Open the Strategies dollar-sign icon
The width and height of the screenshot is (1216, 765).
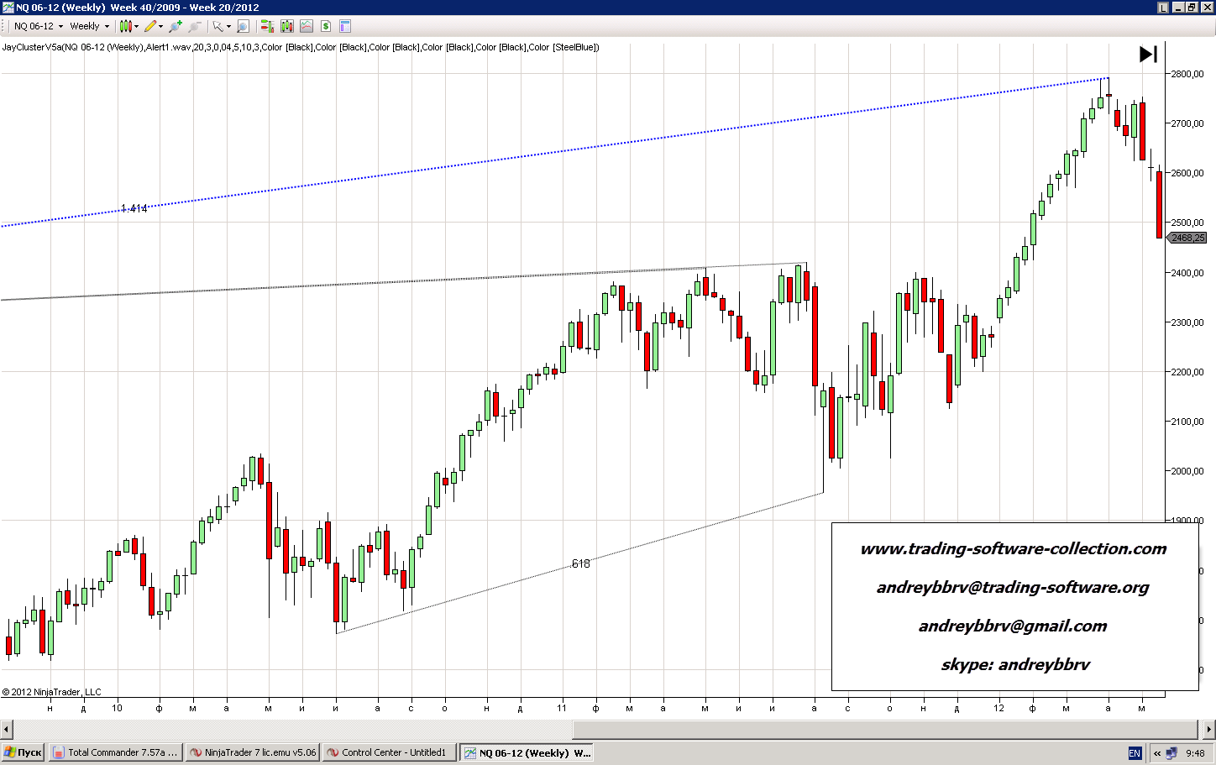pyautogui.click(x=326, y=26)
